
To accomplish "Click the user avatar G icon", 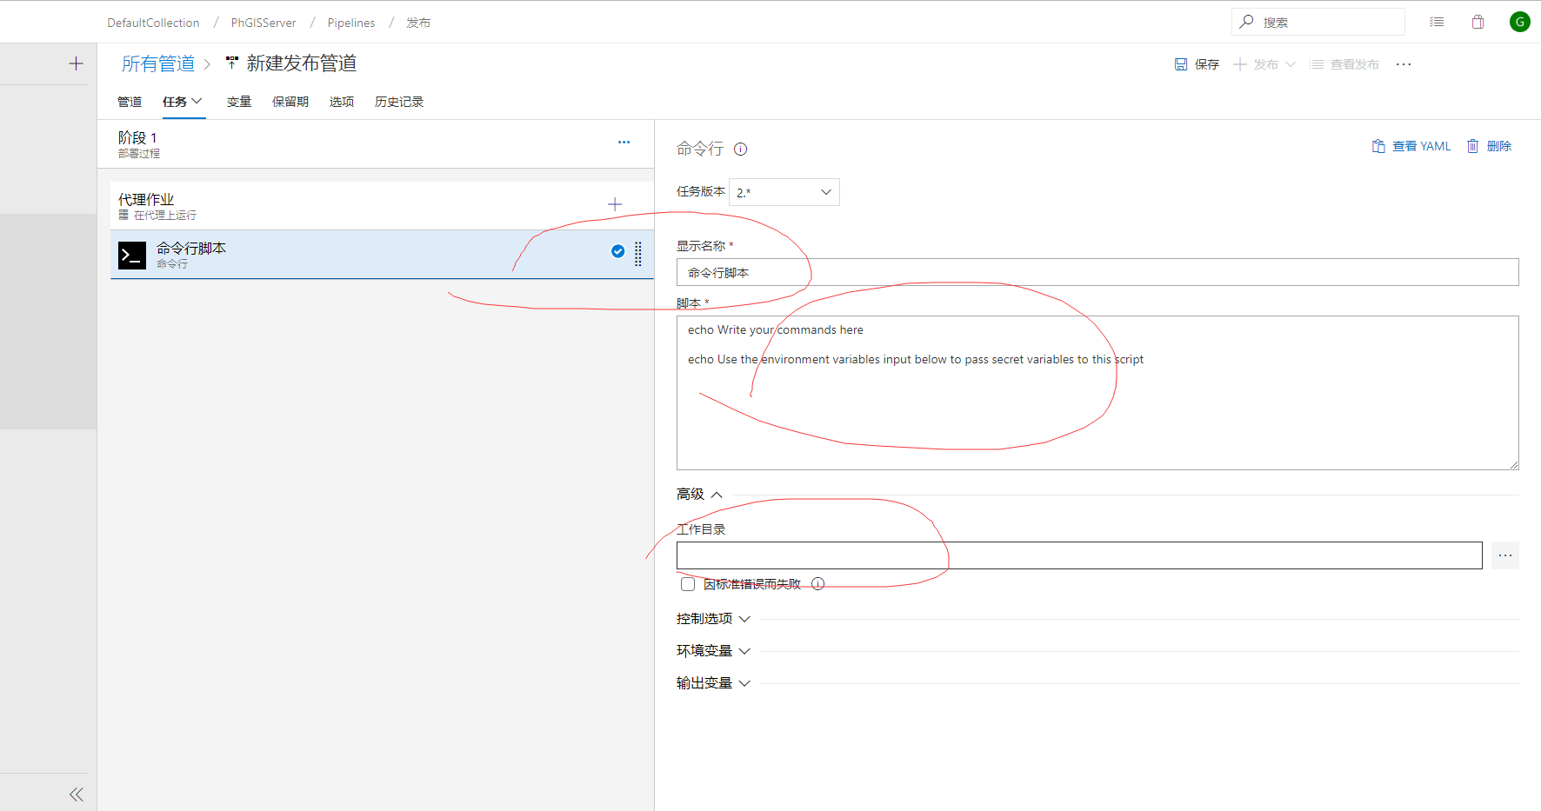I will point(1519,22).
